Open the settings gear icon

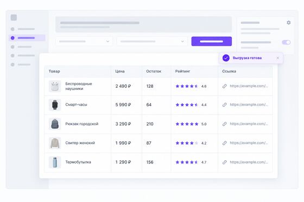pyautogui.click(x=288, y=23)
